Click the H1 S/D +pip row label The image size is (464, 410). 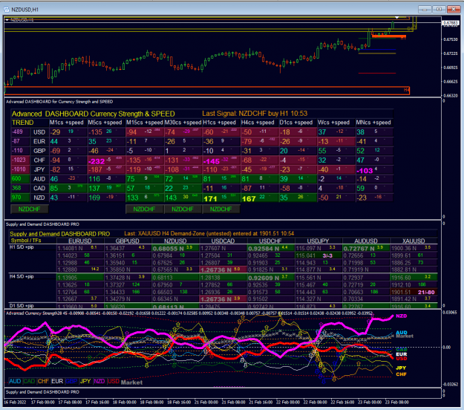pos(22,247)
